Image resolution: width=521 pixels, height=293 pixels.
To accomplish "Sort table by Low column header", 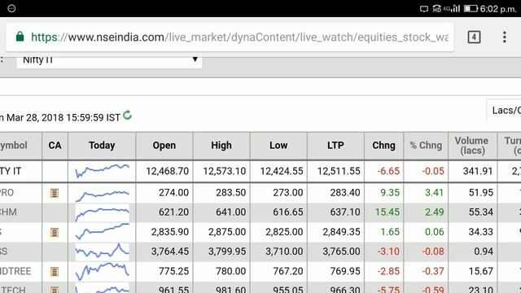I will point(278,146).
